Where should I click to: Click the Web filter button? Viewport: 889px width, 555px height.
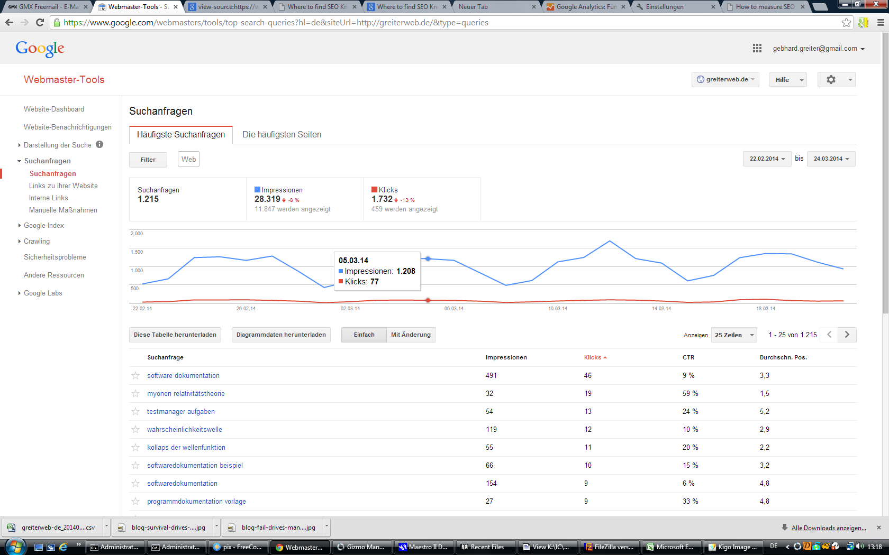pyautogui.click(x=188, y=159)
